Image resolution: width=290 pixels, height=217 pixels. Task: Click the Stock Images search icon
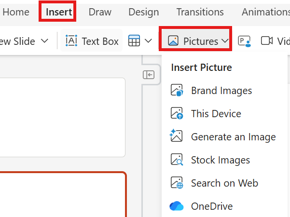pos(177,159)
